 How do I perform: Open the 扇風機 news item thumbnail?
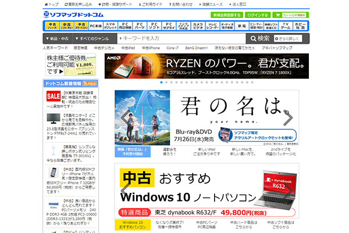[x=54, y=150]
